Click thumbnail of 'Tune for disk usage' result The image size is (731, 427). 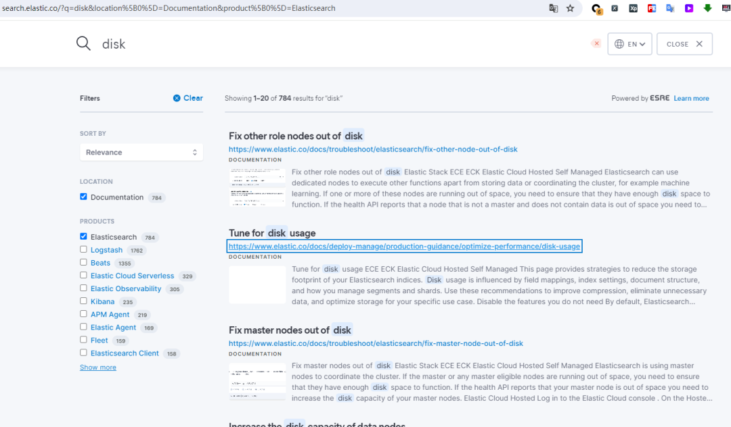point(257,284)
